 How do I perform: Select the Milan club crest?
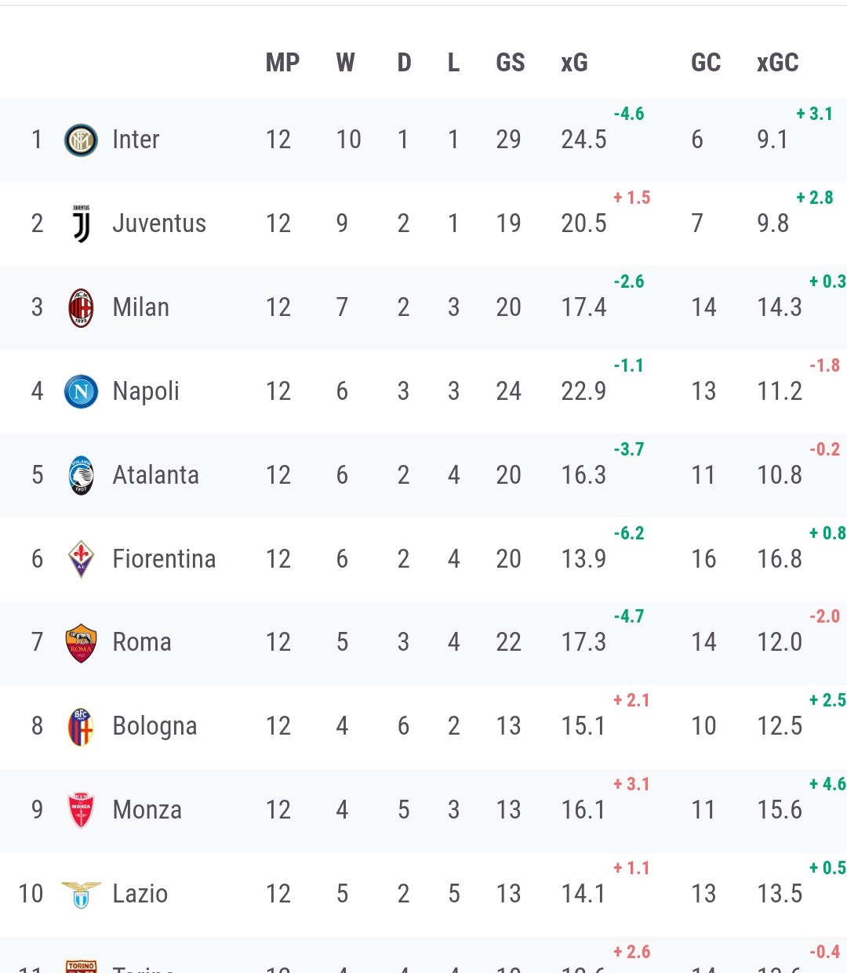point(81,308)
